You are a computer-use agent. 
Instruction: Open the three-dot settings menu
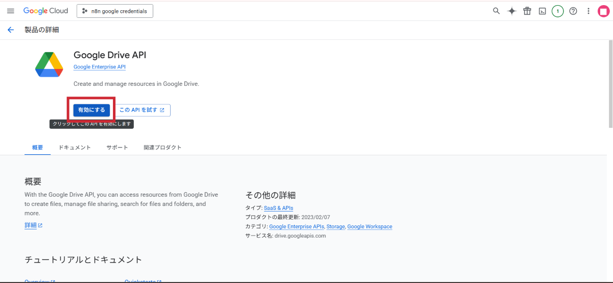(588, 11)
